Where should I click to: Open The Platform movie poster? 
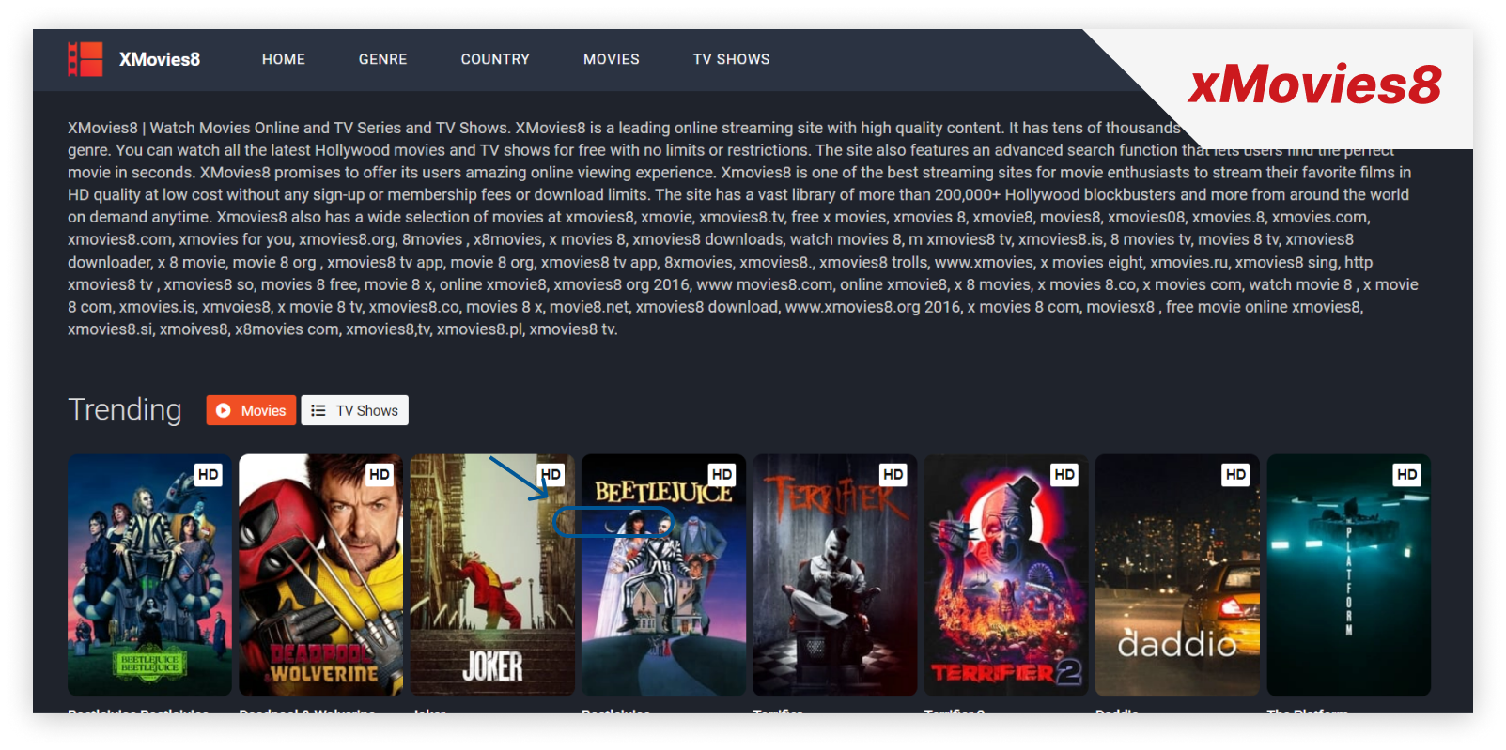point(1348,575)
